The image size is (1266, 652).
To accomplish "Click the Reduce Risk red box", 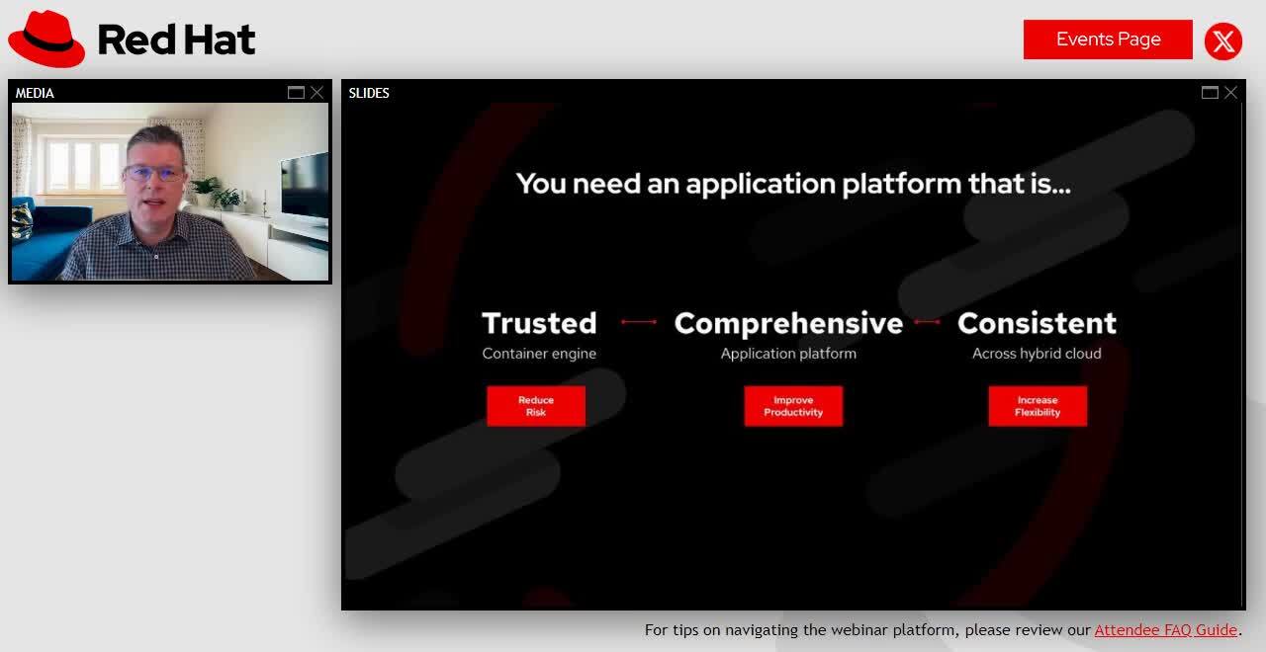I will [536, 406].
